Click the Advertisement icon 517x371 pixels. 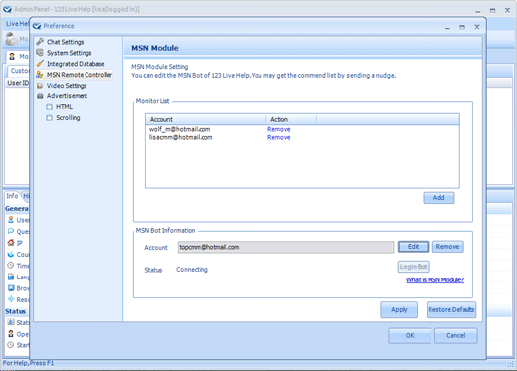40,96
